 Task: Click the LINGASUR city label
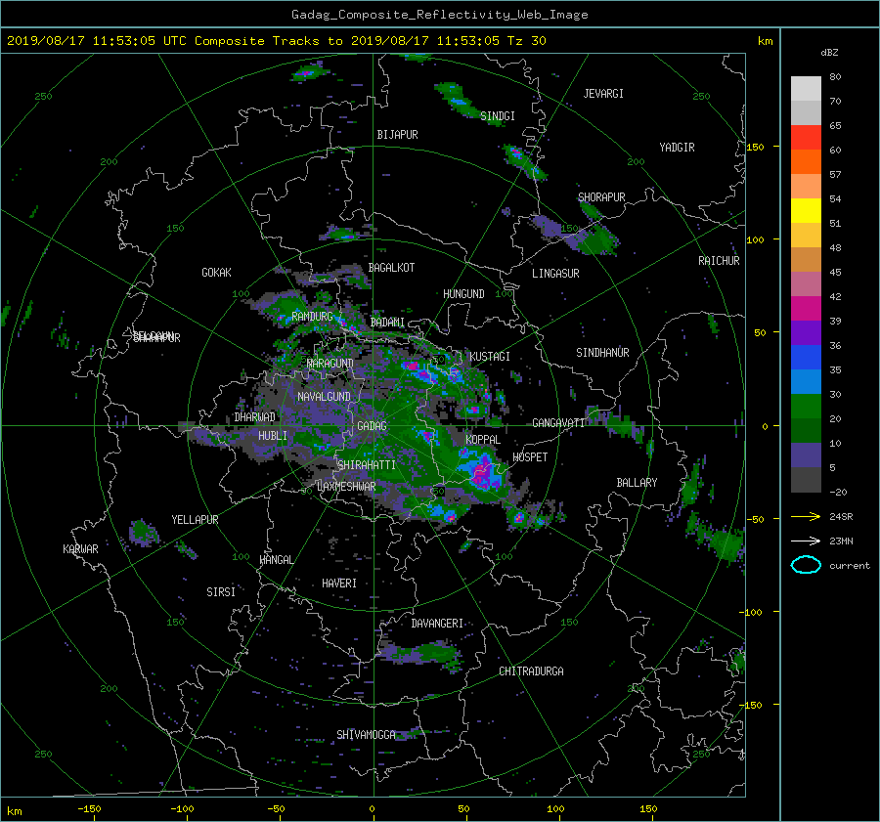coord(555,274)
